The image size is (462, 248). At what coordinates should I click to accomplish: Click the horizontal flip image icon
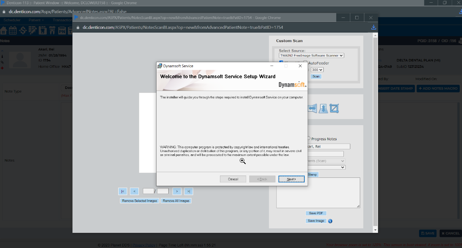click(312, 108)
